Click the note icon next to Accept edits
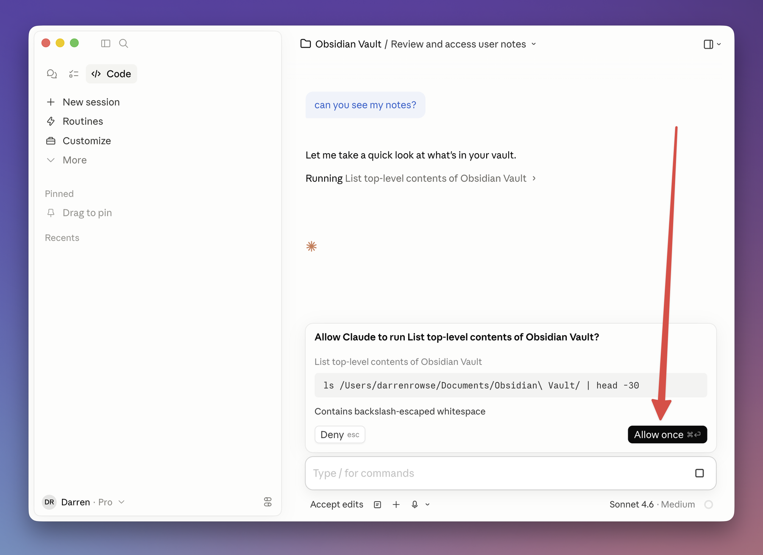This screenshot has width=763, height=555. [x=377, y=505]
